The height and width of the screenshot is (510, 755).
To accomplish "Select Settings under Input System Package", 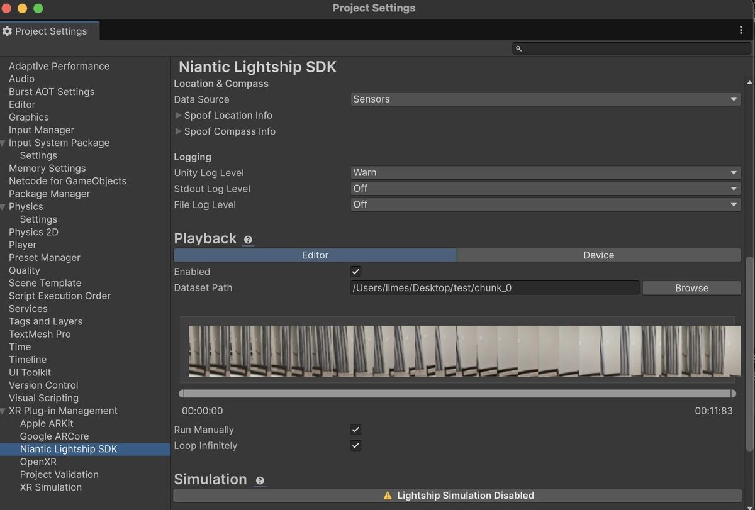I will coord(38,155).
